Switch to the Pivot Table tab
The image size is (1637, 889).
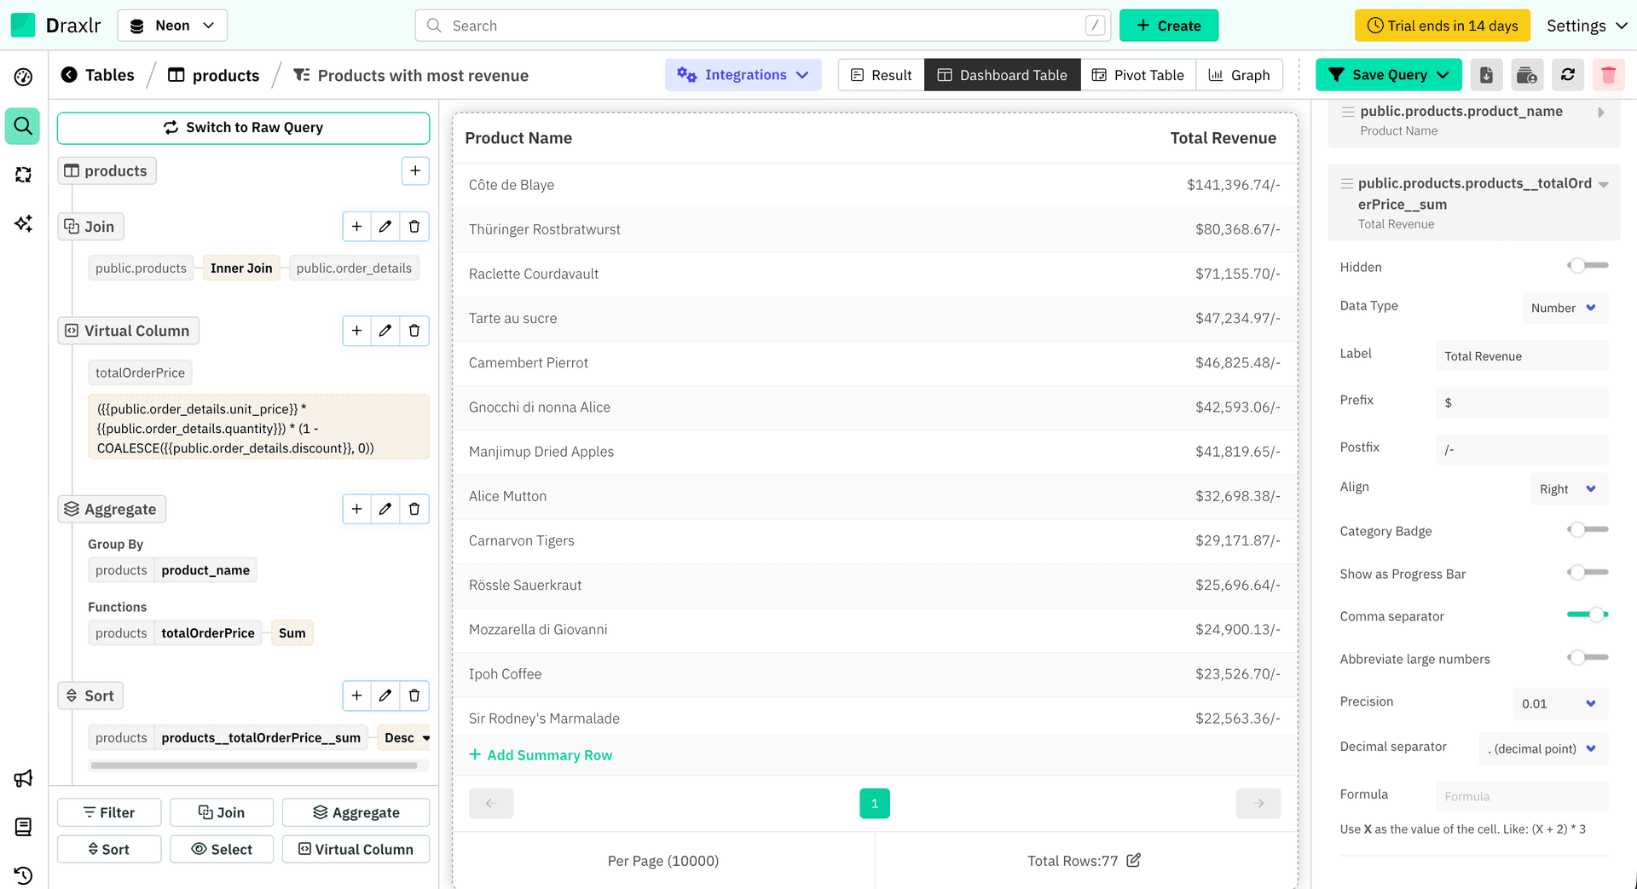pyautogui.click(x=1138, y=75)
